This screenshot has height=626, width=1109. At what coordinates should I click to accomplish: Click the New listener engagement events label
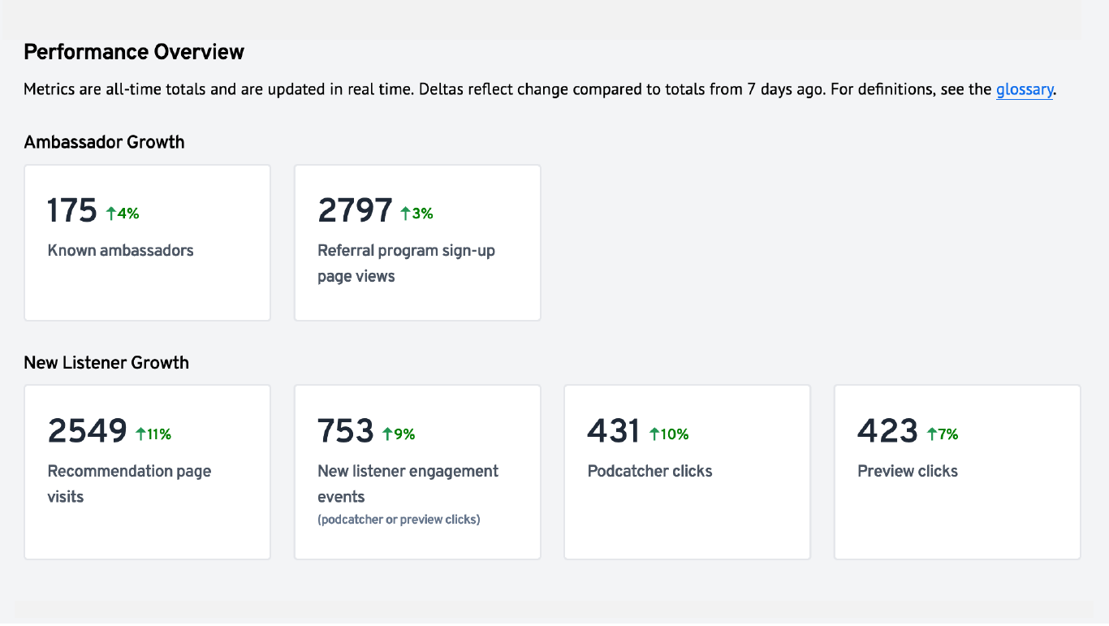[x=408, y=483]
